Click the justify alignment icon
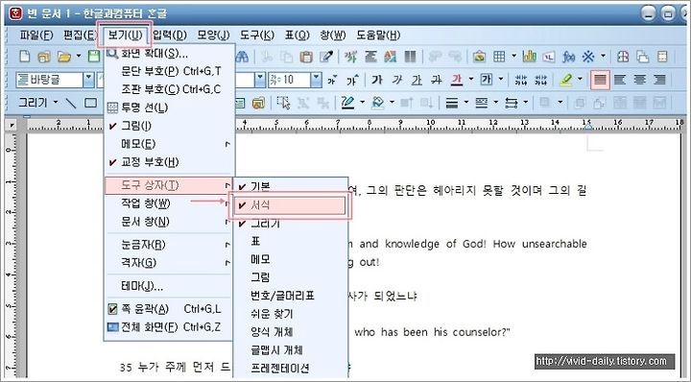Viewport: 691px width, 382px height. click(600, 80)
